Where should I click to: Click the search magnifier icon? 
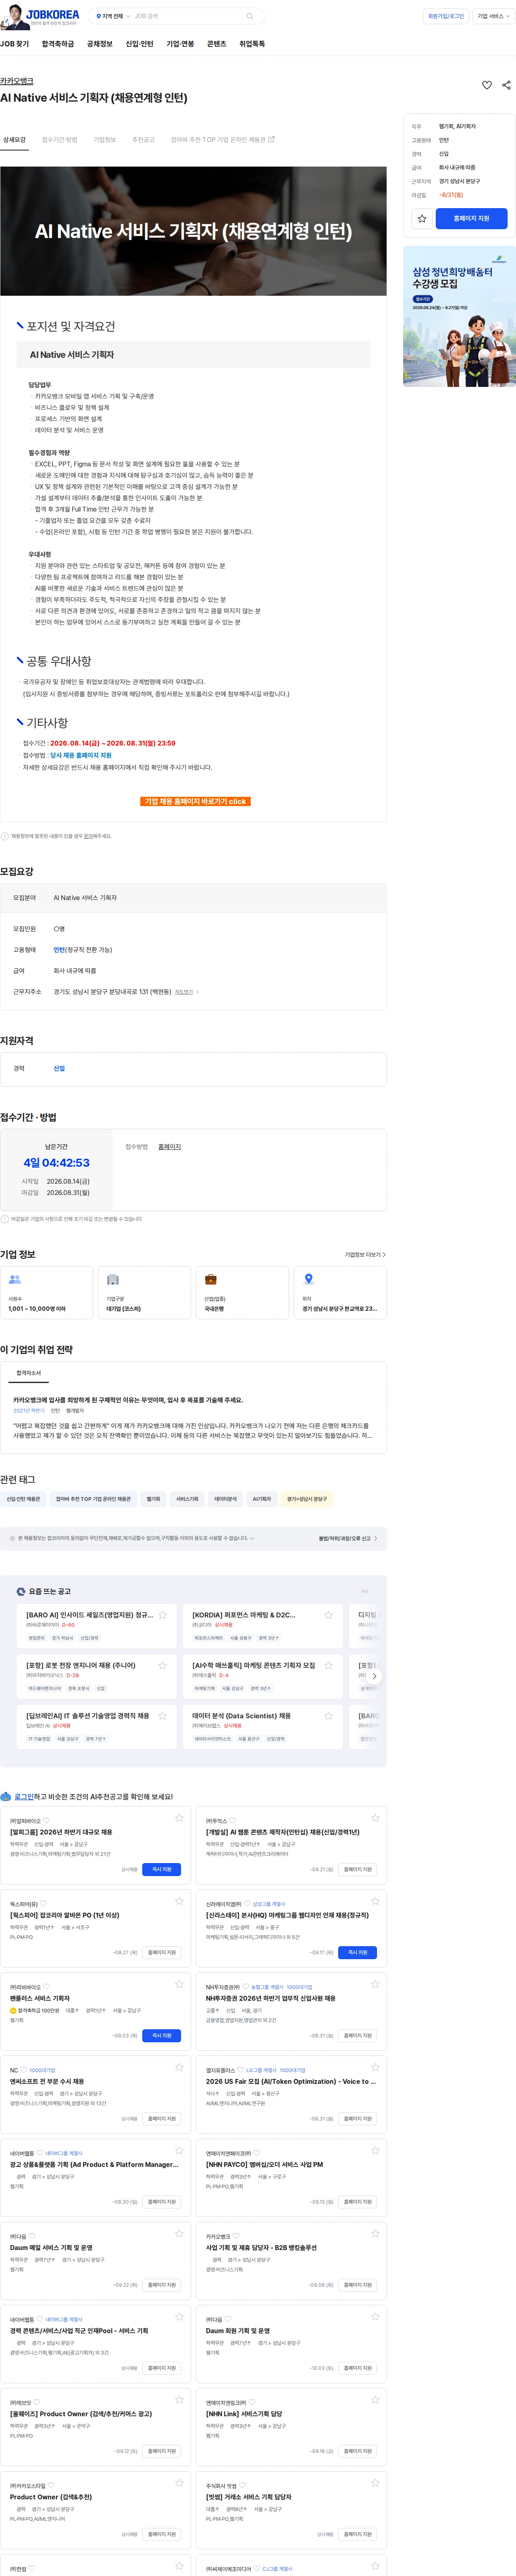(249, 16)
